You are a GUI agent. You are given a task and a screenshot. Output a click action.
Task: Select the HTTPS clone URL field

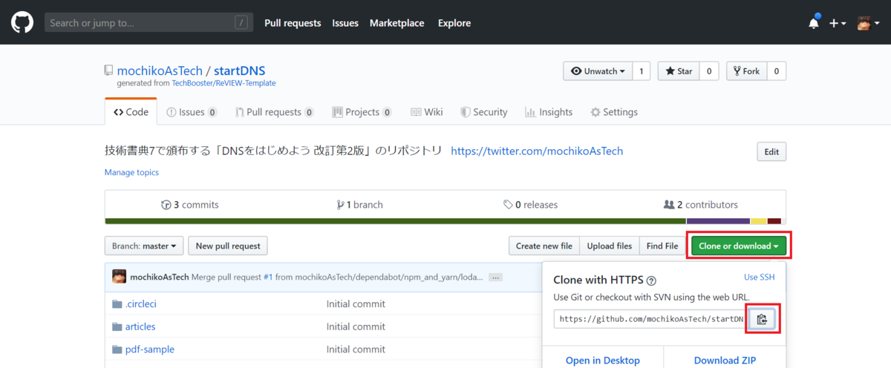pos(650,319)
